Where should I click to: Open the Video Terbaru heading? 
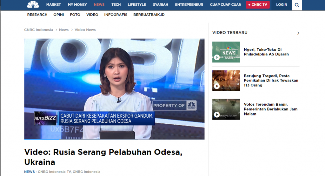coord(230,33)
